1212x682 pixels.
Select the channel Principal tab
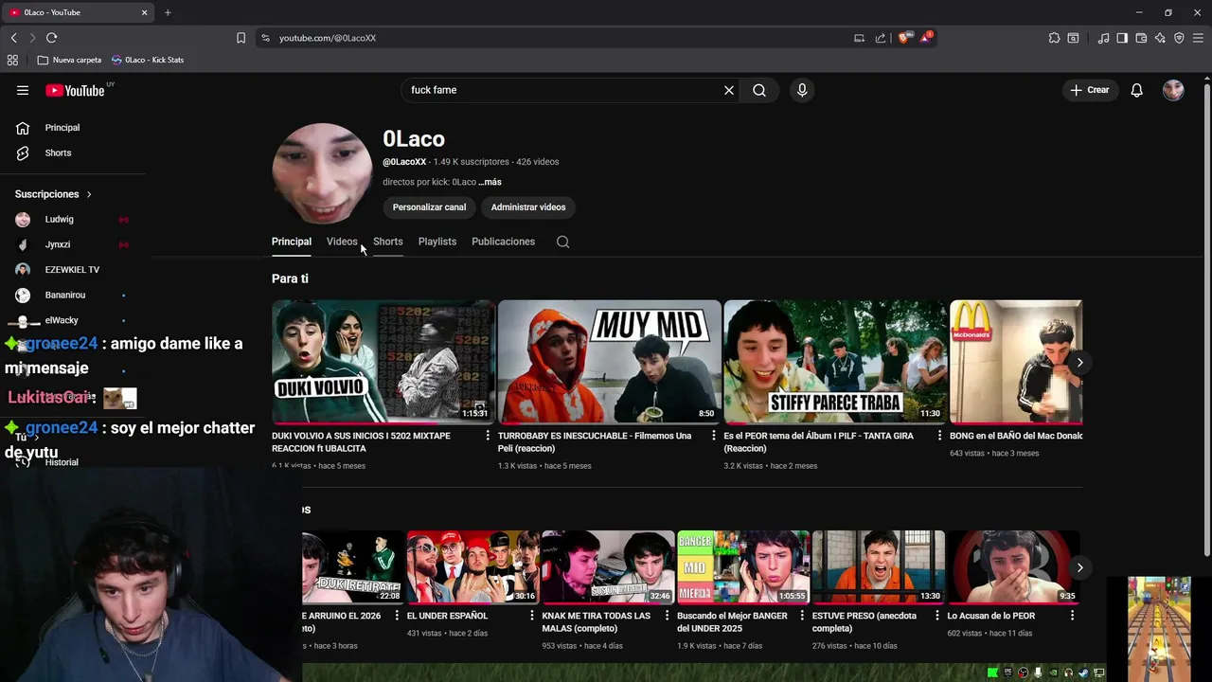click(292, 242)
